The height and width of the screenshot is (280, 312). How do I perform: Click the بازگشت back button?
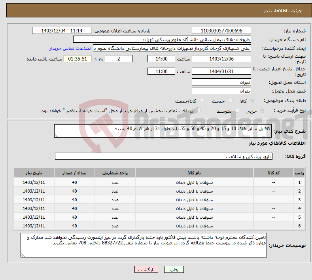click(146, 269)
